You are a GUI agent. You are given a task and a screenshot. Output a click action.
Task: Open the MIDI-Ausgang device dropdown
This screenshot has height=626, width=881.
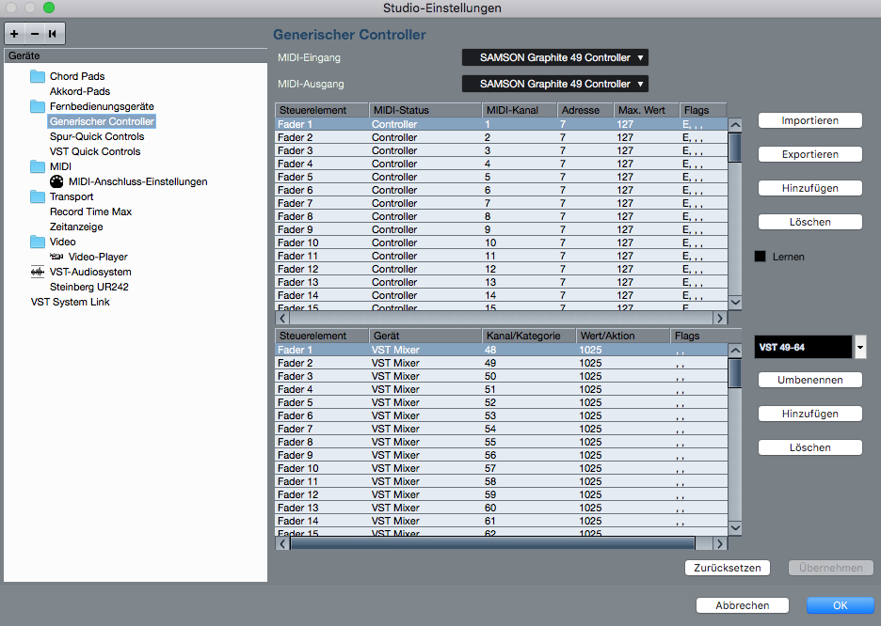point(555,85)
